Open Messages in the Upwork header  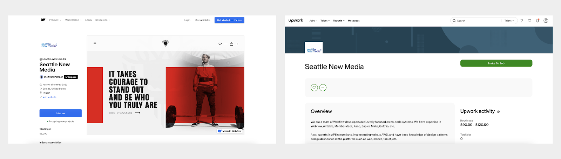pos(353,21)
